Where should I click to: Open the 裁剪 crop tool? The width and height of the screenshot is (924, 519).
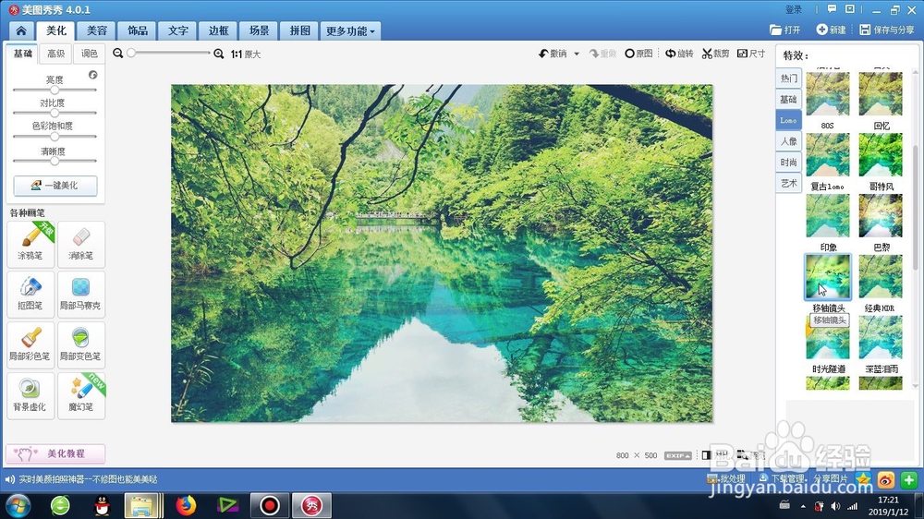(715, 54)
